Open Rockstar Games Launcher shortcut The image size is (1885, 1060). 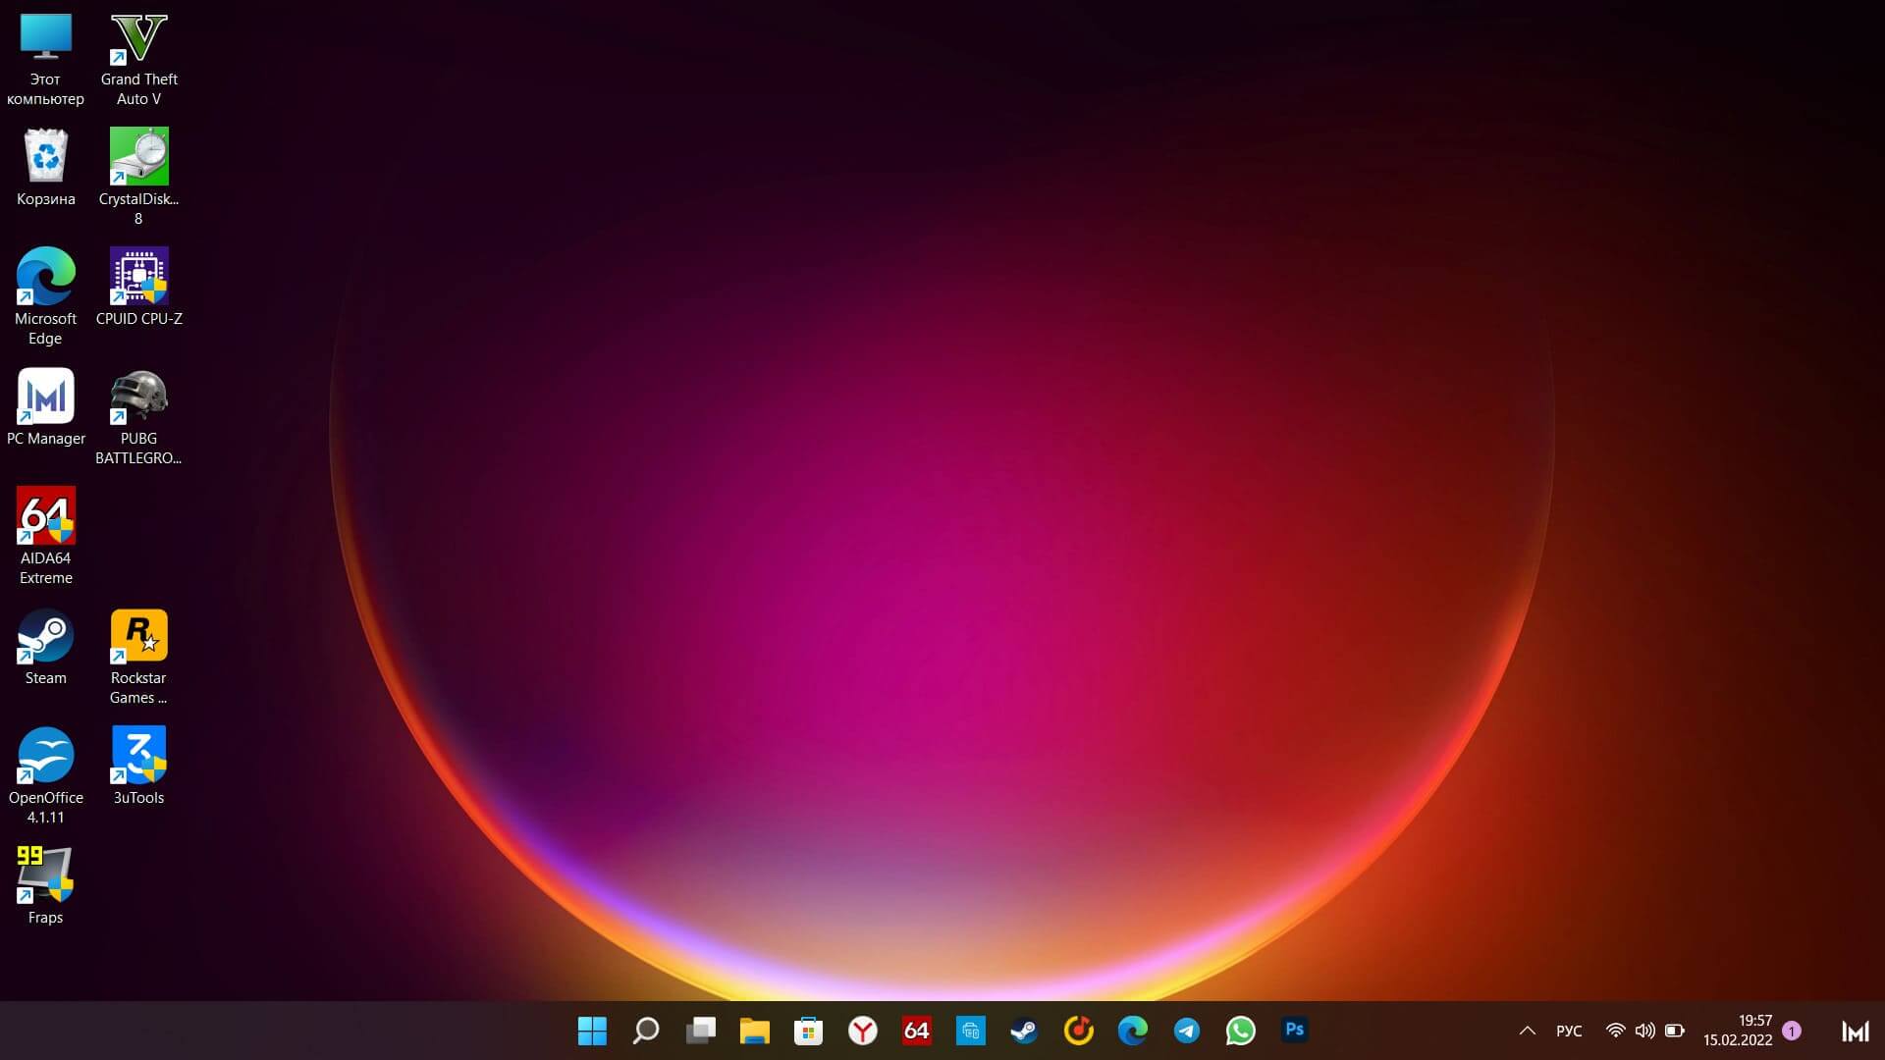[x=138, y=636]
